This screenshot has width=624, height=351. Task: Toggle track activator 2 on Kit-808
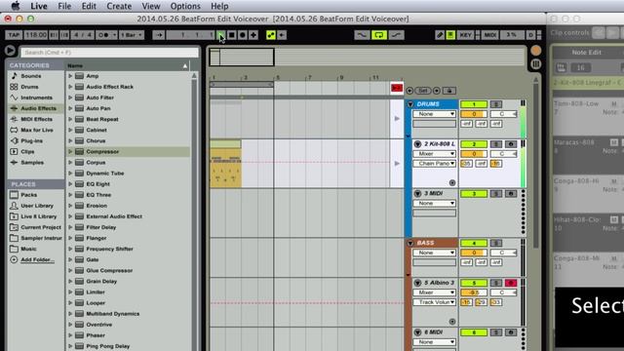pos(474,144)
